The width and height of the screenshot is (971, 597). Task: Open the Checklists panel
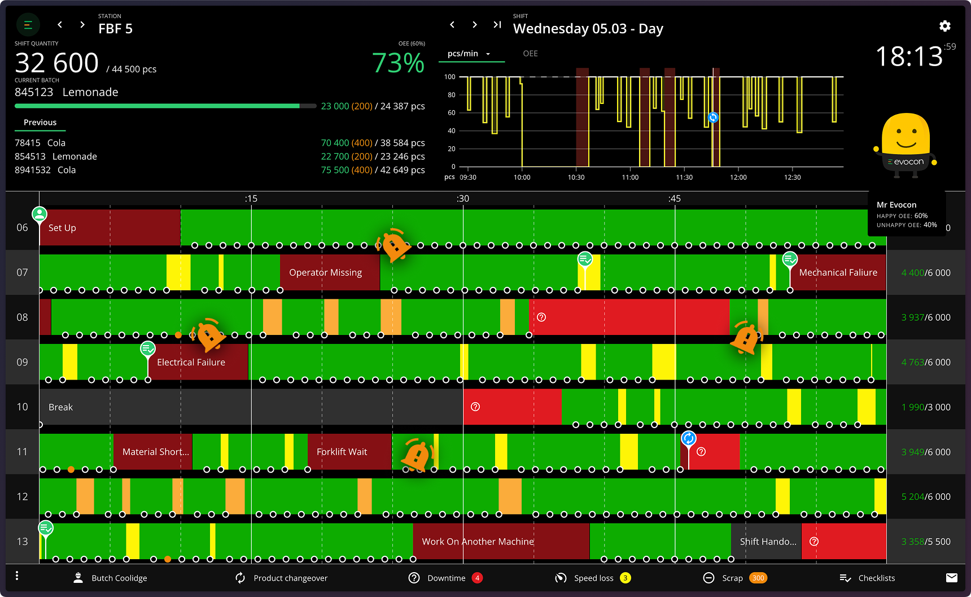[x=867, y=578]
